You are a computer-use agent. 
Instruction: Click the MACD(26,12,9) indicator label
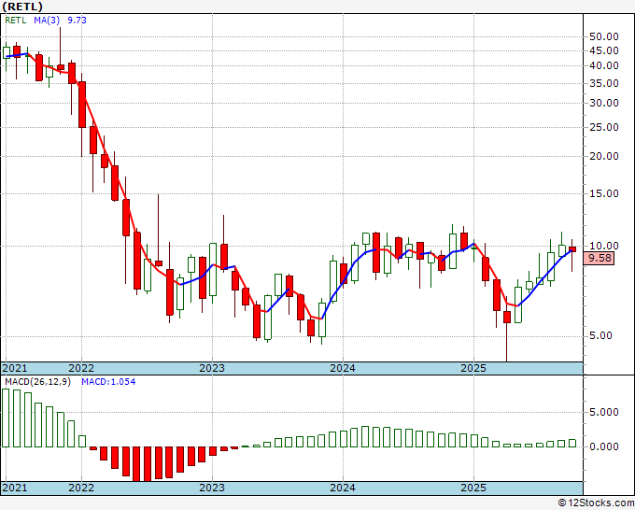[x=37, y=382]
